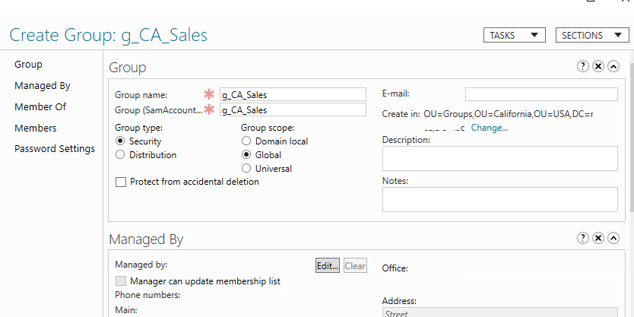The width and height of the screenshot is (634, 317).
Task: Click into the E-mail text field
Action: (540, 94)
